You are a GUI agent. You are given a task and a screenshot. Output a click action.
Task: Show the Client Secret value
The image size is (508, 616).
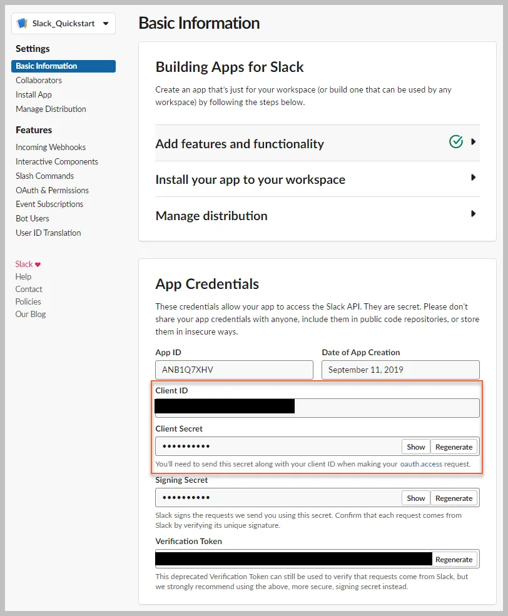(x=415, y=447)
